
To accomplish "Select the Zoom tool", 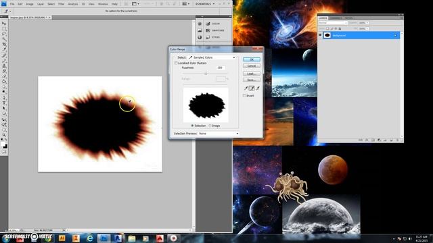I will (x=4, y=135).
